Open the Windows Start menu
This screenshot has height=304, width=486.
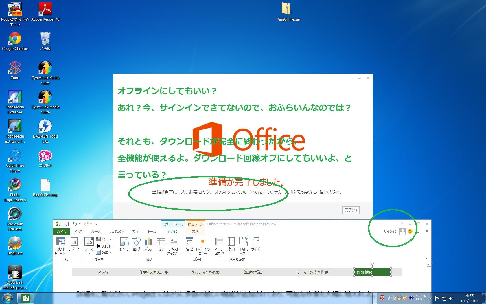[x=8, y=298]
